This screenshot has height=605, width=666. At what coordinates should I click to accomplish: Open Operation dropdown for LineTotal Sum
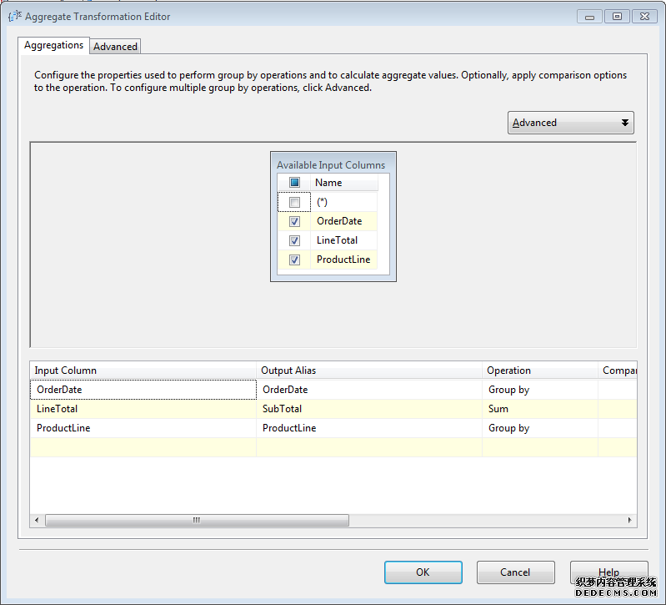tap(539, 409)
